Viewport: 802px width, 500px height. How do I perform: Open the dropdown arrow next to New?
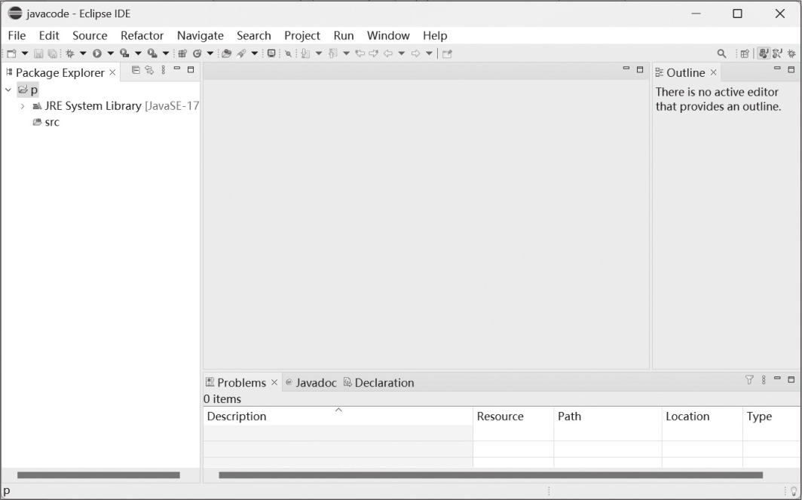coord(25,53)
